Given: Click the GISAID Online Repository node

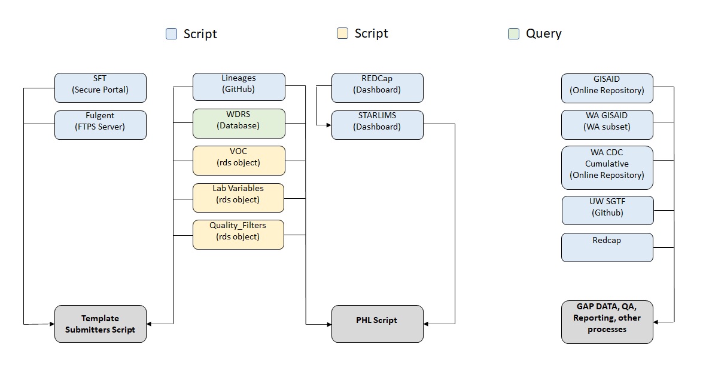Looking at the screenshot, I should [607, 88].
